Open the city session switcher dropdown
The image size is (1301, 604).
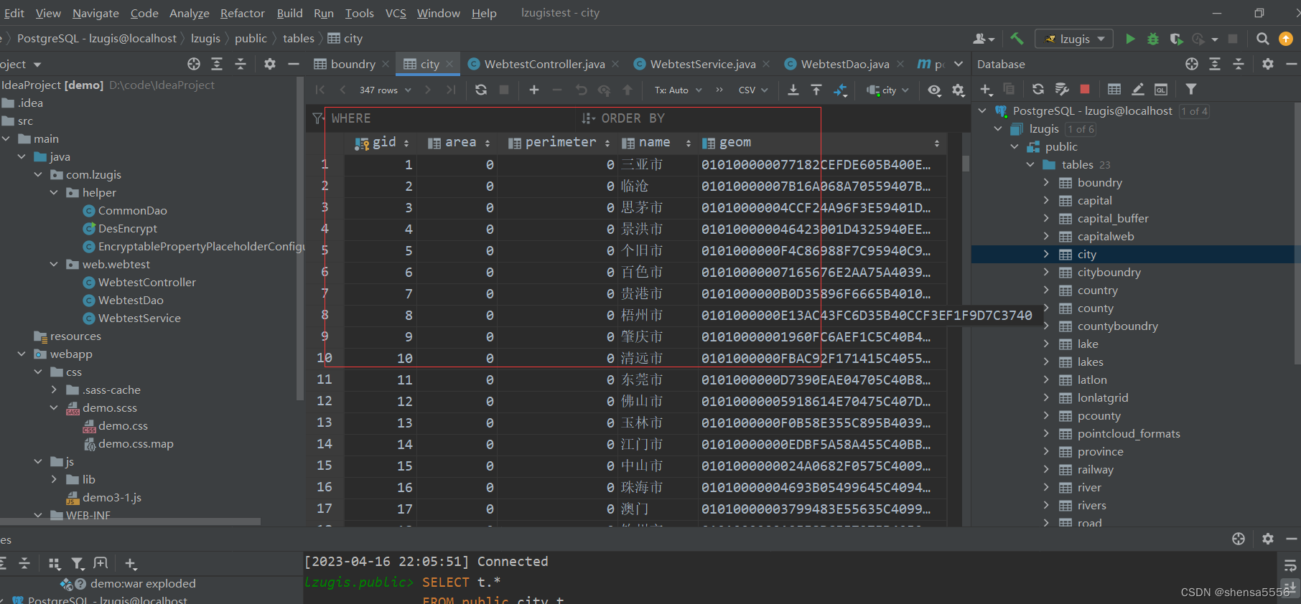click(888, 90)
